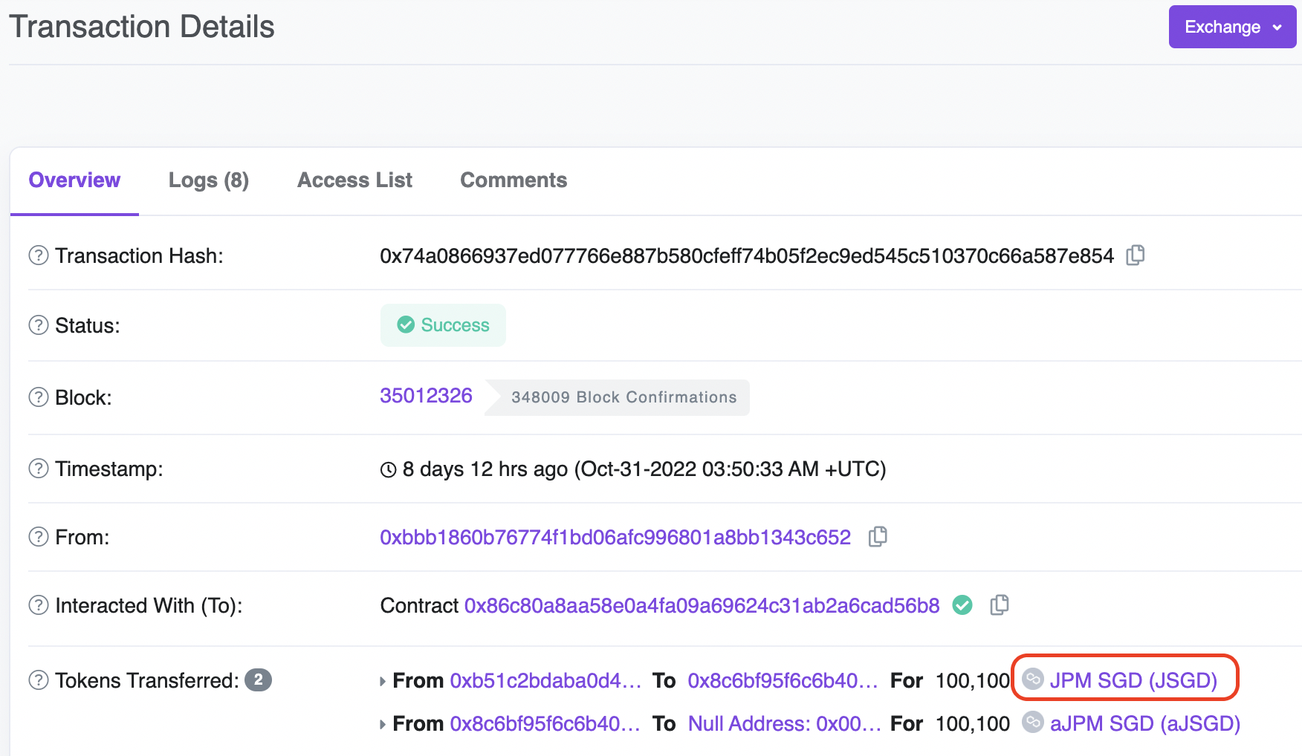The image size is (1302, 756).
Task: Click the Transaction Hash help icon
Action: click(39, 255)
